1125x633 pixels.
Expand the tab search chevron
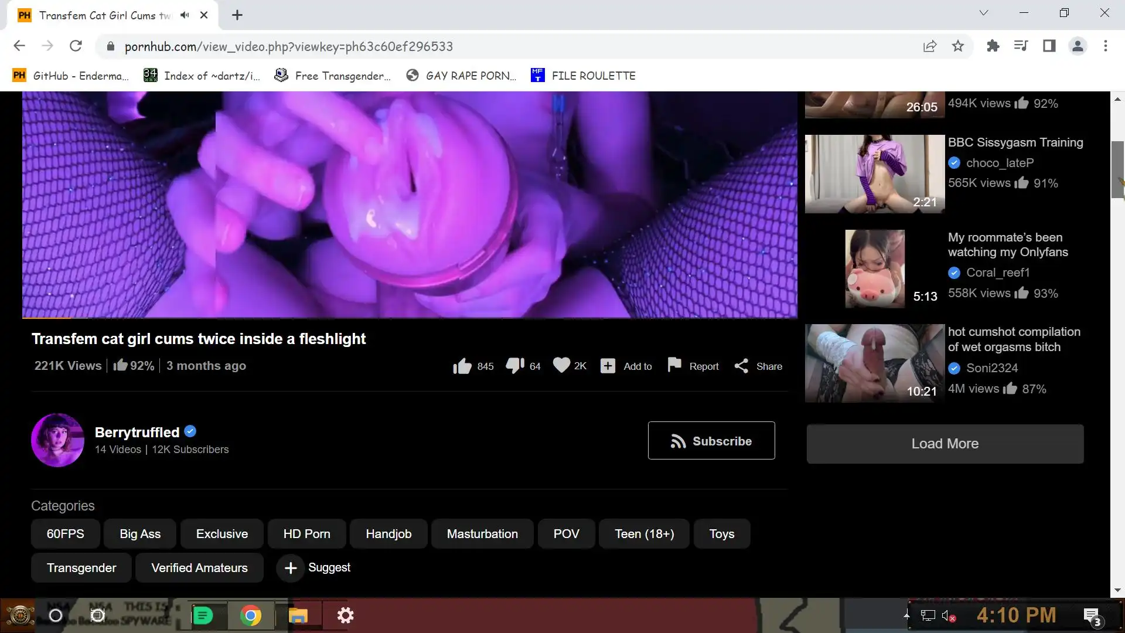[984, 13]
